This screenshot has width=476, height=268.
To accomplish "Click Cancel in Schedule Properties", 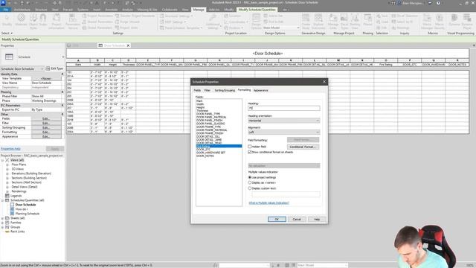I will 297,219.
